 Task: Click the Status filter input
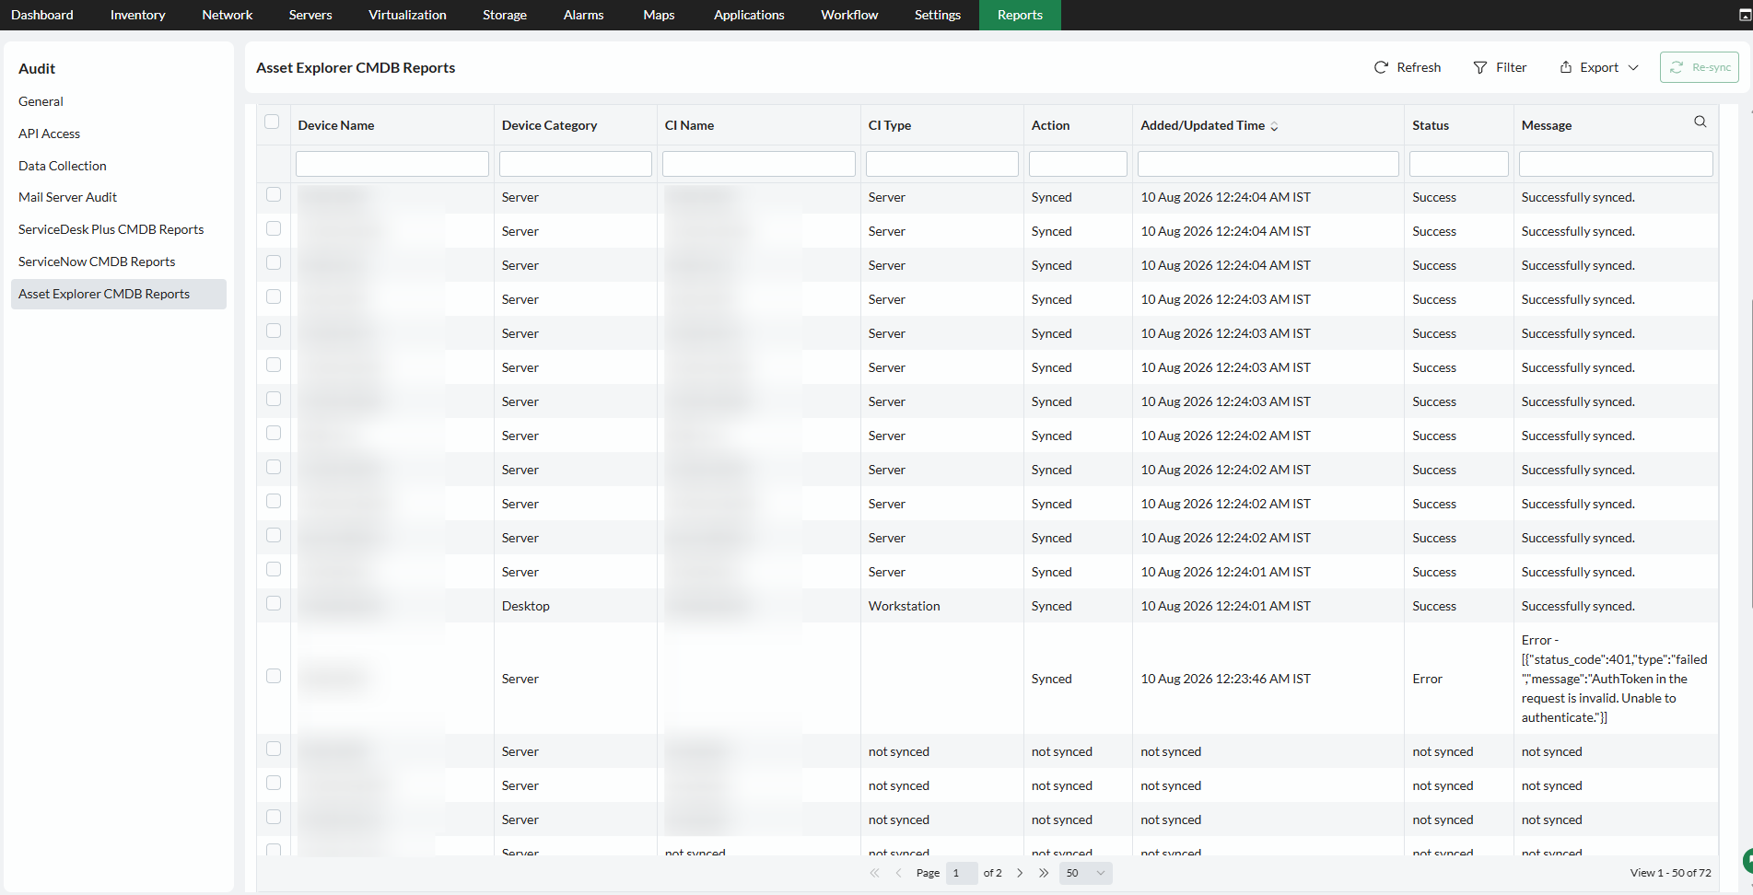(x=1459, y=164)
